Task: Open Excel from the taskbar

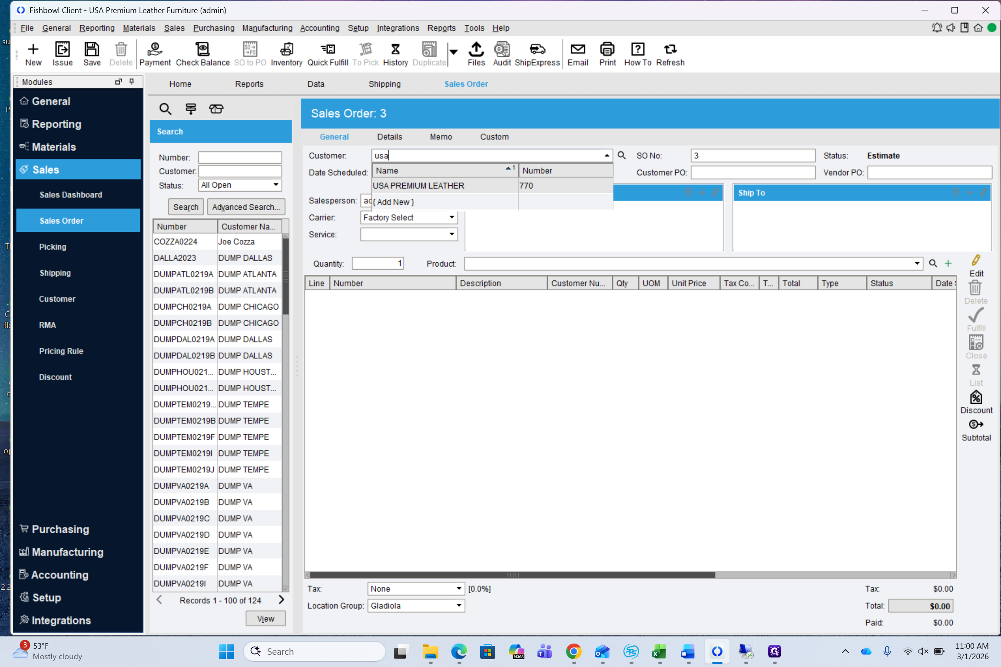Action: click(659, 651)
